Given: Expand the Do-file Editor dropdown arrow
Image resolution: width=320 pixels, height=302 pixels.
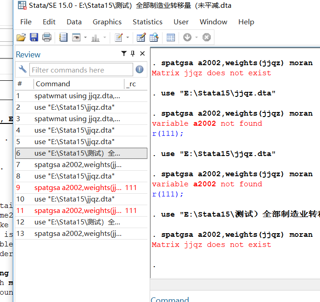Looking at the screenshot, I should coord(128,38).
